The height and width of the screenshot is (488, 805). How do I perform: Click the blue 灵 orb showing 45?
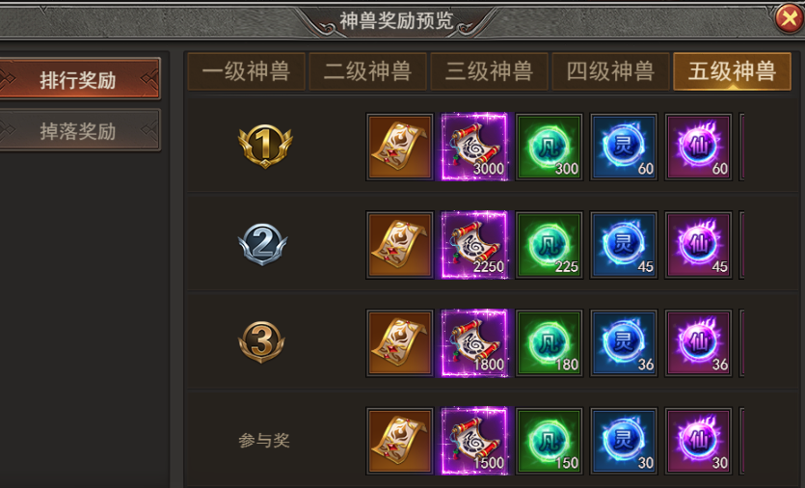[624, 245]
